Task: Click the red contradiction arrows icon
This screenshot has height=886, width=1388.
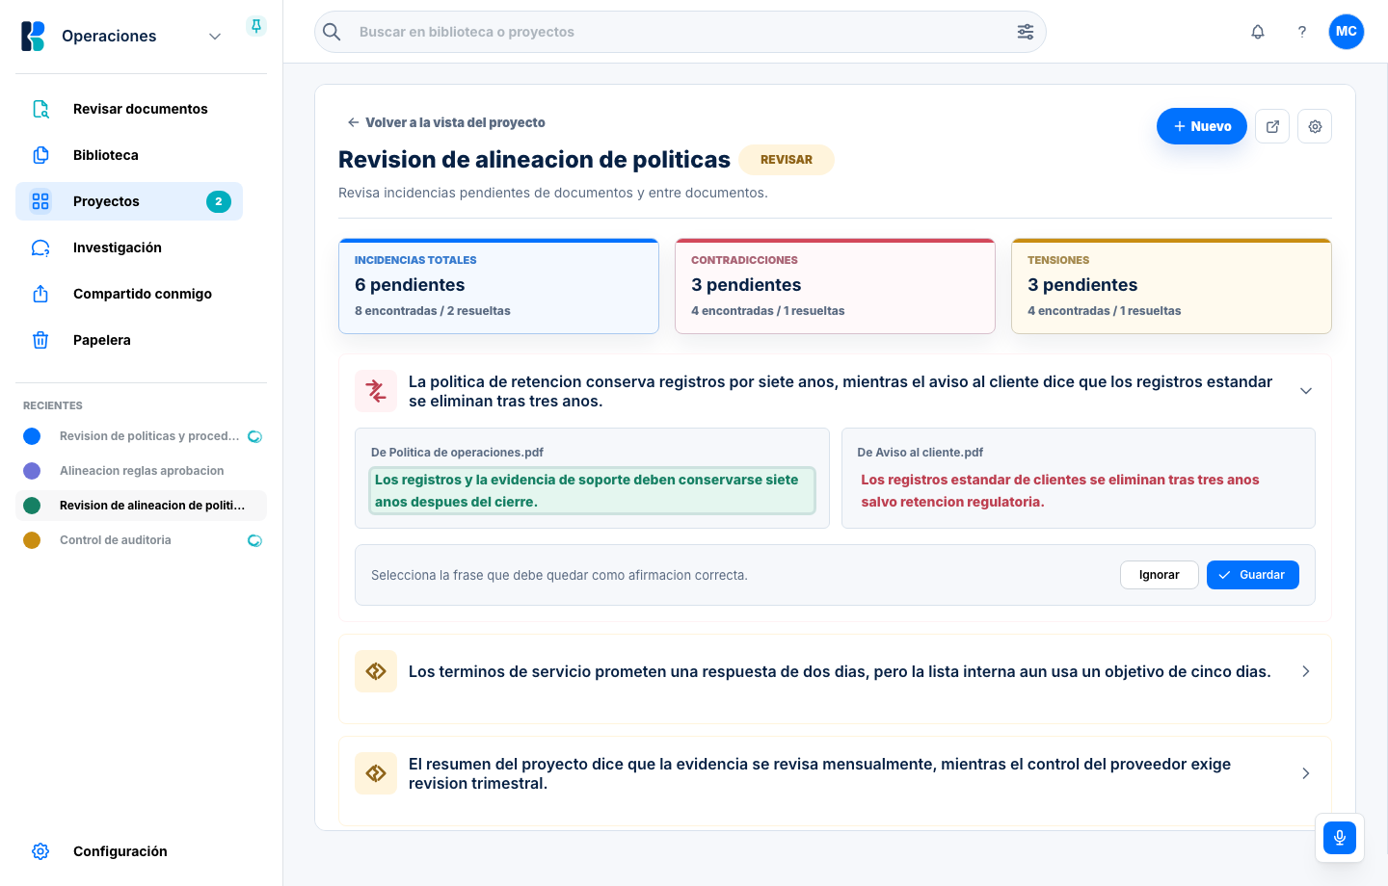Action: coord(376,391)
